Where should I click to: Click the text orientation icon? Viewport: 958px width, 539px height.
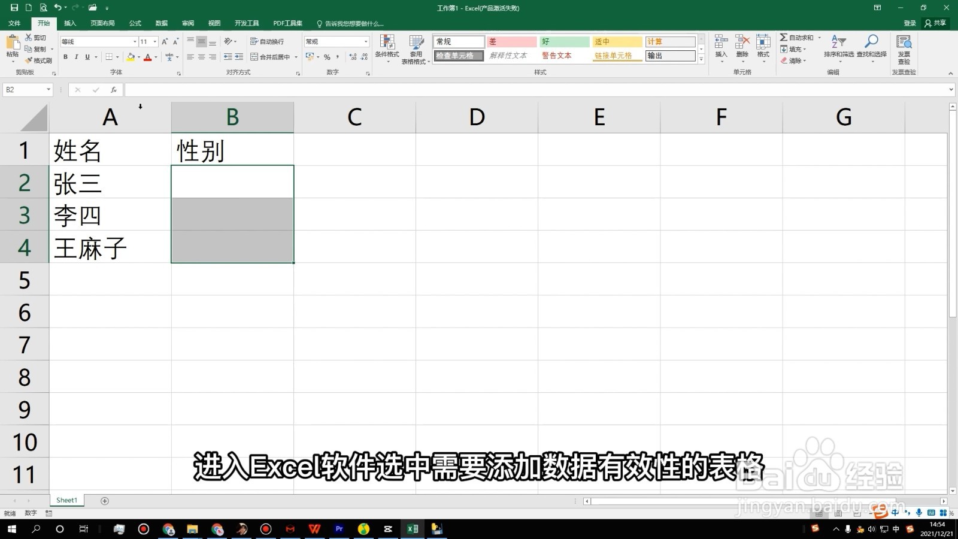coord(228,41)
